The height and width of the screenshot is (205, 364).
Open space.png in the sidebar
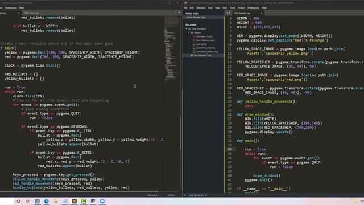(201, 44)
